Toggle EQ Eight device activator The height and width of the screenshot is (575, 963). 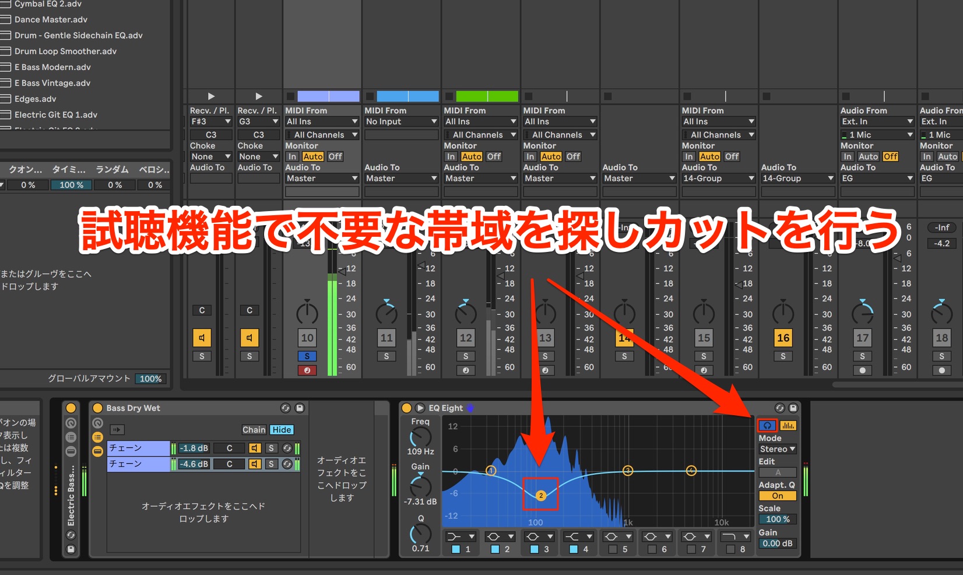click(407, 408)
